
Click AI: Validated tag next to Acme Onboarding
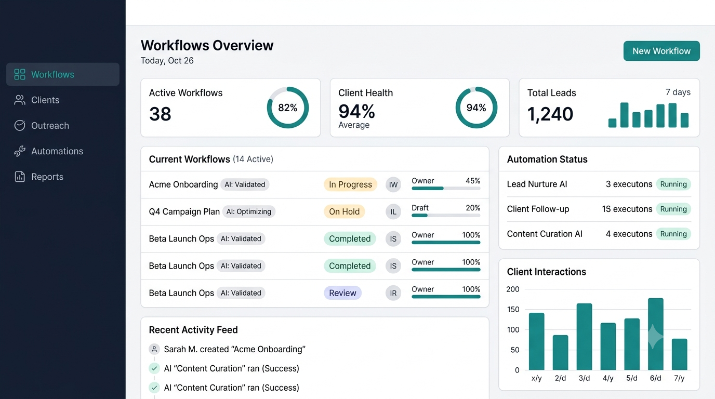(x=245, y=184)
